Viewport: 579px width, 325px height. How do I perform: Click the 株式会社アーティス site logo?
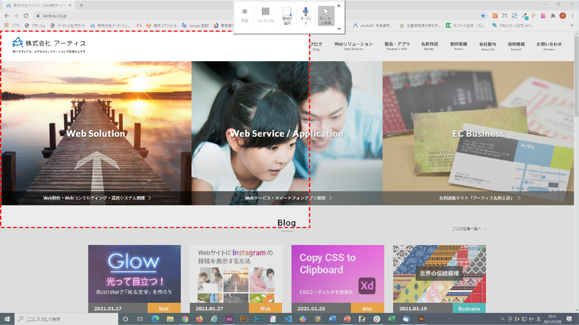tap(48, 45)
